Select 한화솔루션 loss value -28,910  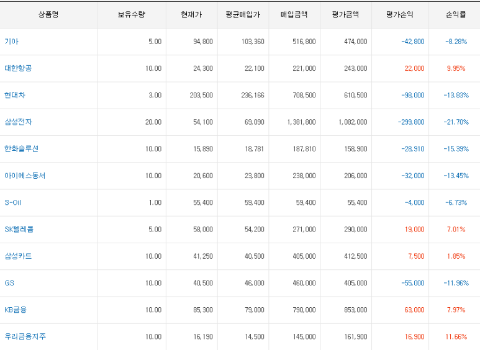pyautogui.click(x=413, y=149)
